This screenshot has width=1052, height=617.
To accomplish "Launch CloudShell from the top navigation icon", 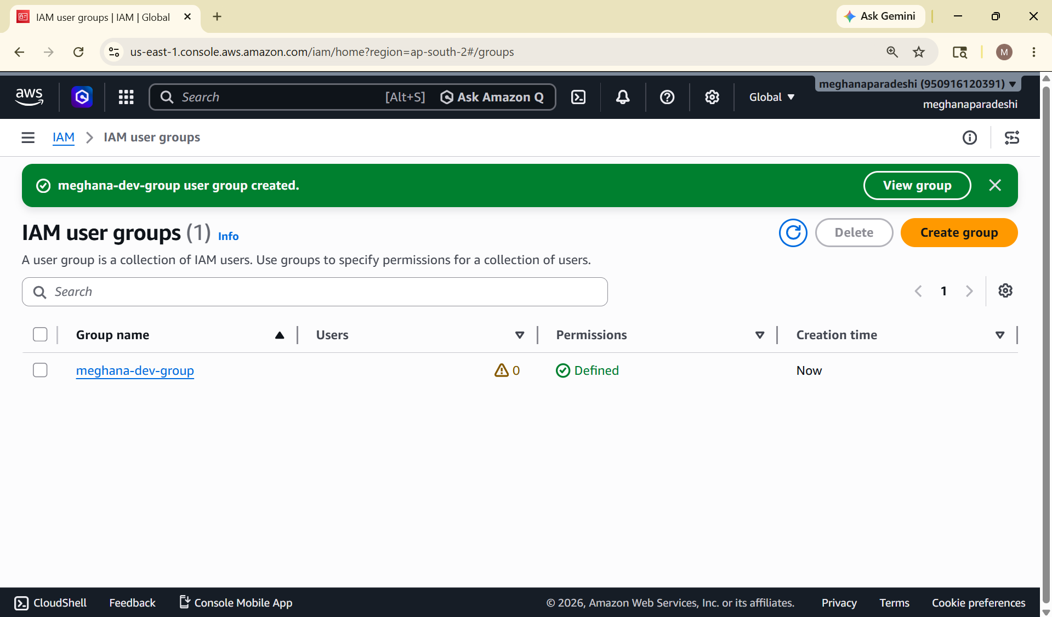I will (578, 97).
